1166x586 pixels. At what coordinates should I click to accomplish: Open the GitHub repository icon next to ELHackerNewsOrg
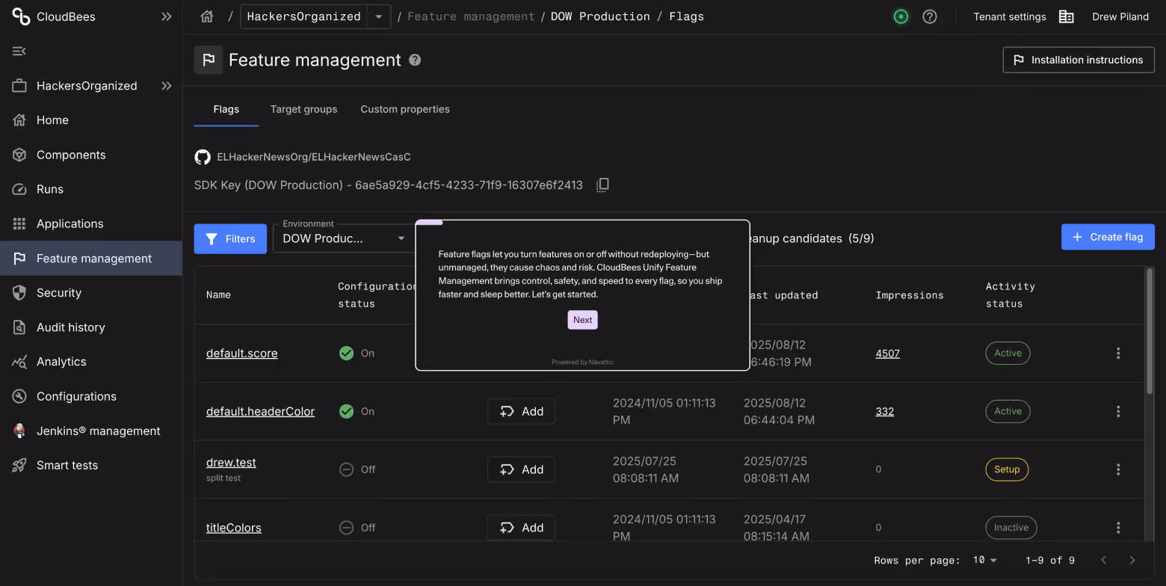click(203, 157)
